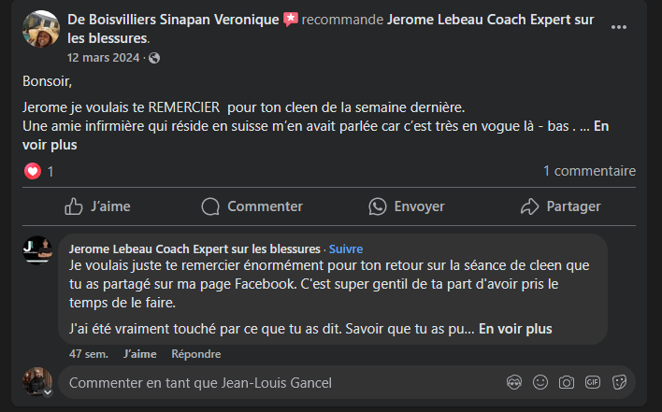
Task: Attach a photo using the camera icon
Action: pyautogui.click(x=567, y=382)
